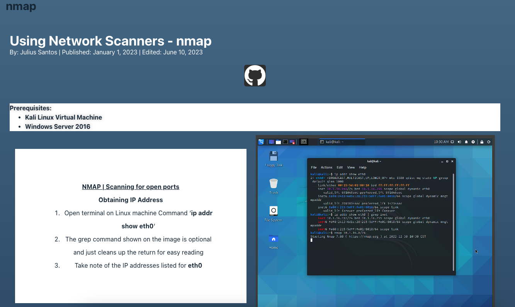Open the terminal File menu
This screenshot has height=307, width=515.
(x=314, y=167)
